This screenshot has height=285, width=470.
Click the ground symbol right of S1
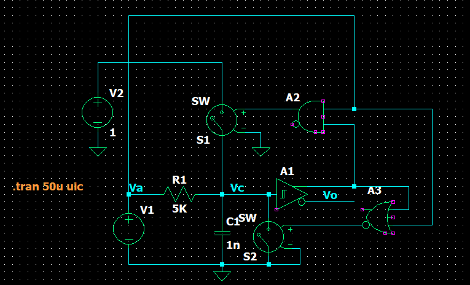coord(261,151)
